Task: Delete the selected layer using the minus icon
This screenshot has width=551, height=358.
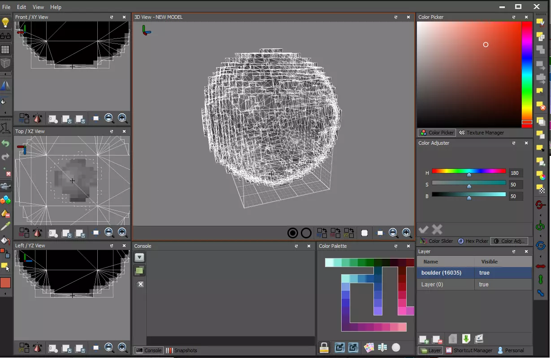Action: 437,339
